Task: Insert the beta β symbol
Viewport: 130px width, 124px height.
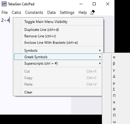Action: point(114,63)
